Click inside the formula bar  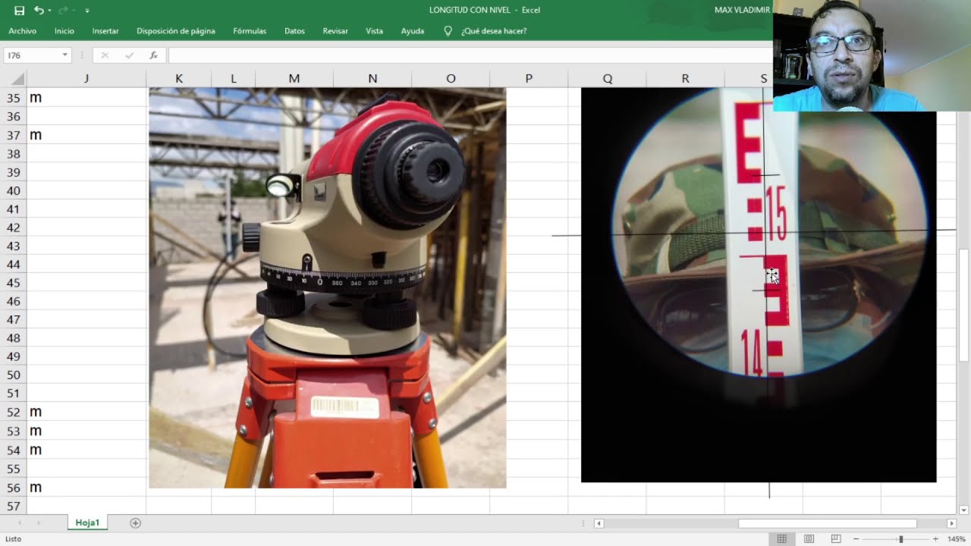(x=470, y=55)
